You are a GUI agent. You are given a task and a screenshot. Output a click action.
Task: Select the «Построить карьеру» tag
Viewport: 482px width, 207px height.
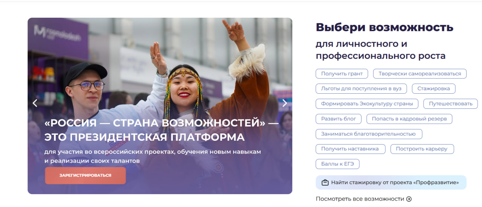click(x=422, y=149)
